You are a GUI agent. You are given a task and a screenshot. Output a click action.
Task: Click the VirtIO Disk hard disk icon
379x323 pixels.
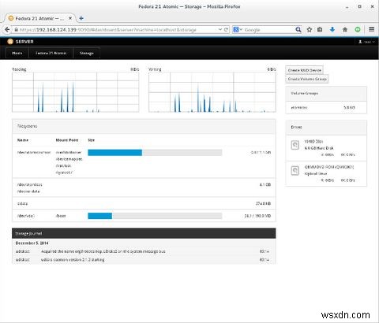295,145
